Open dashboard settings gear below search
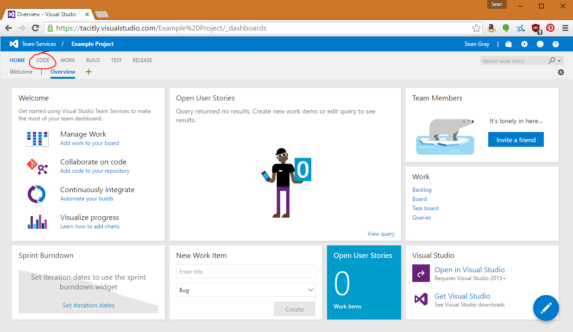573x332 pixels. (x=561, y=72)
